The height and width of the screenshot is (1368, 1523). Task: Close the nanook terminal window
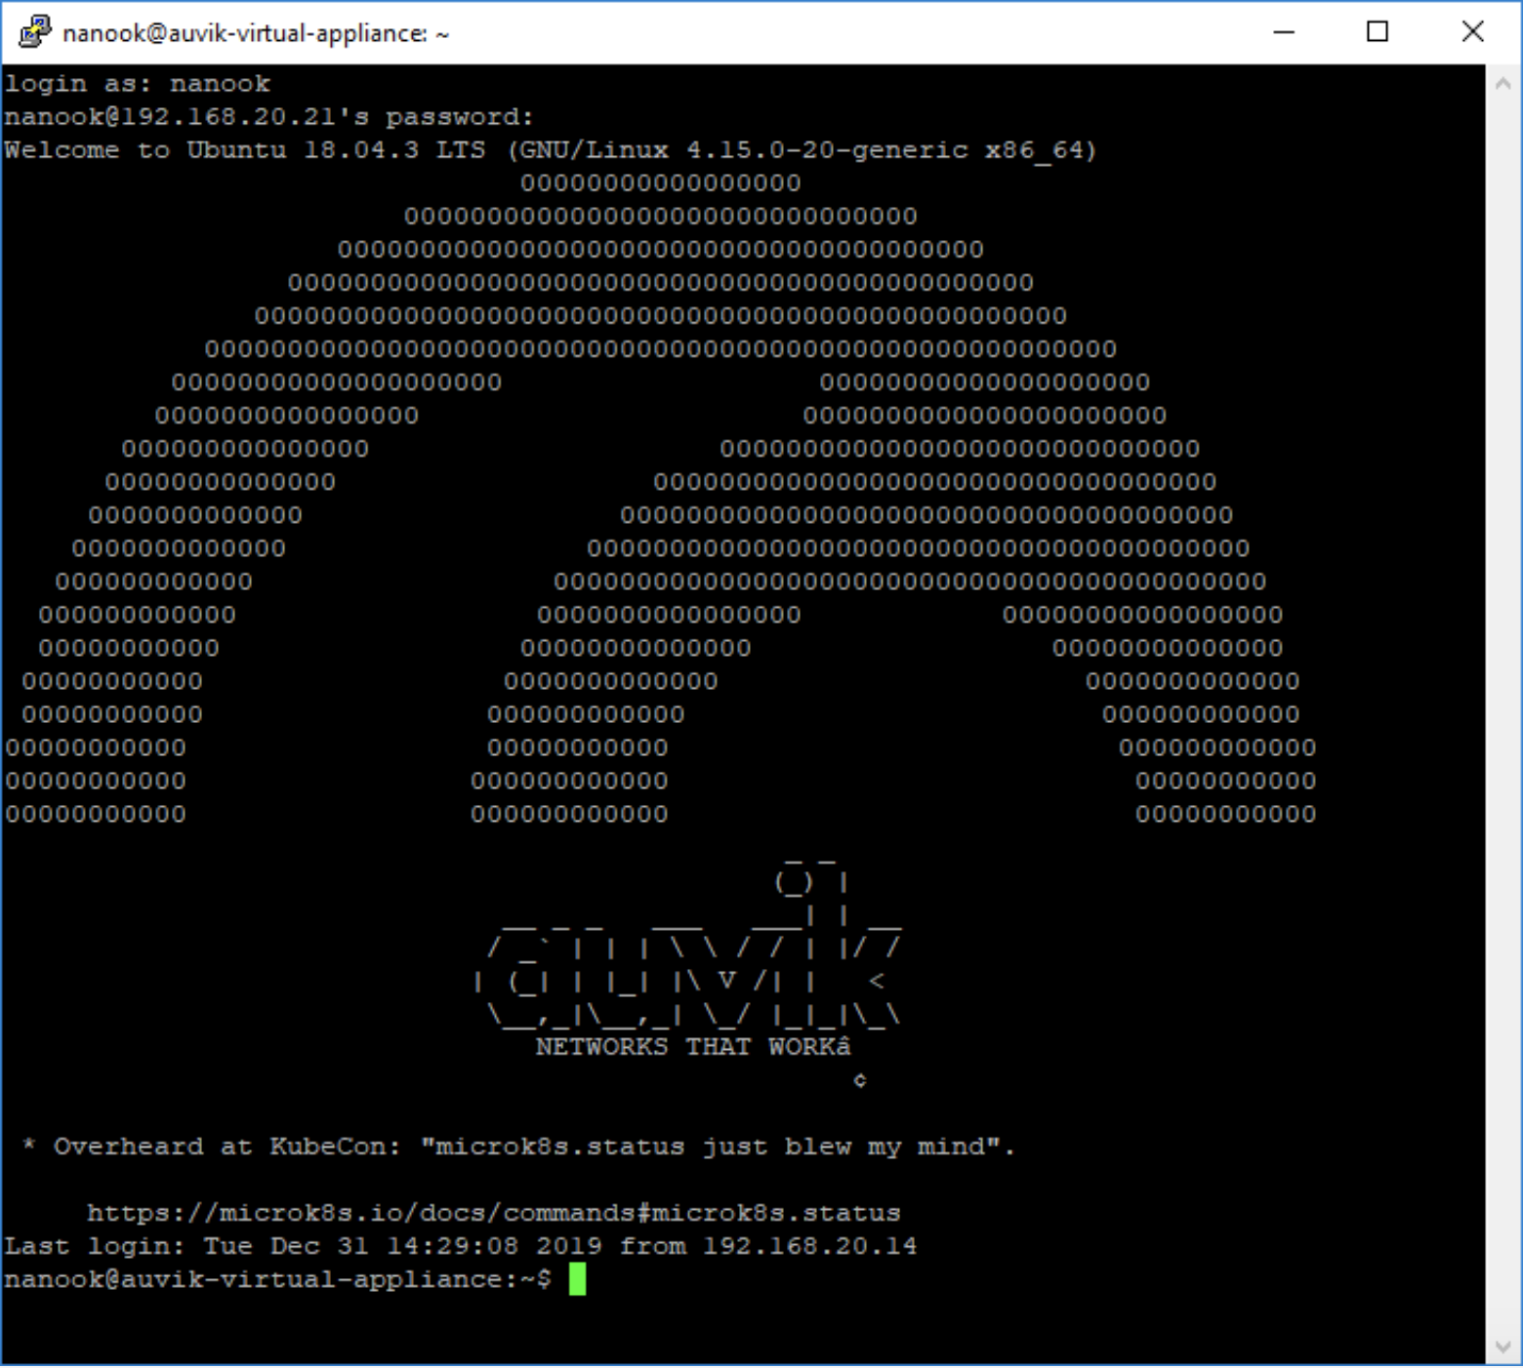[1472, 32]
